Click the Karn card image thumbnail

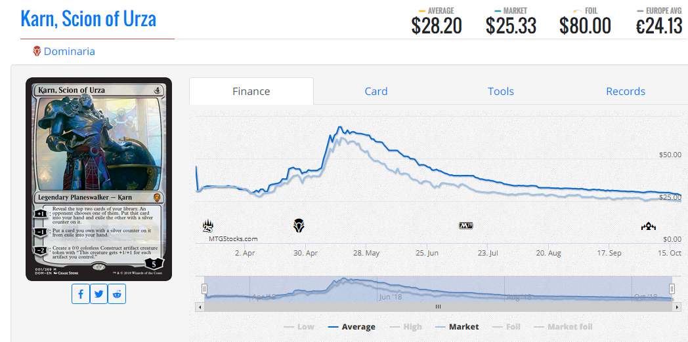[x=98, y=179]
